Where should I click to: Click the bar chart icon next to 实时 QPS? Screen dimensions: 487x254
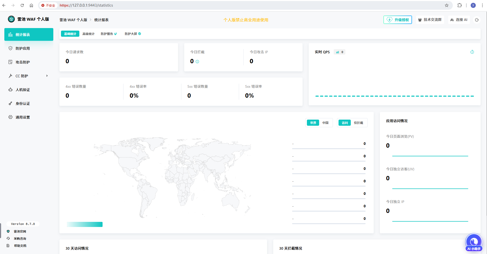tap(338, 52)
